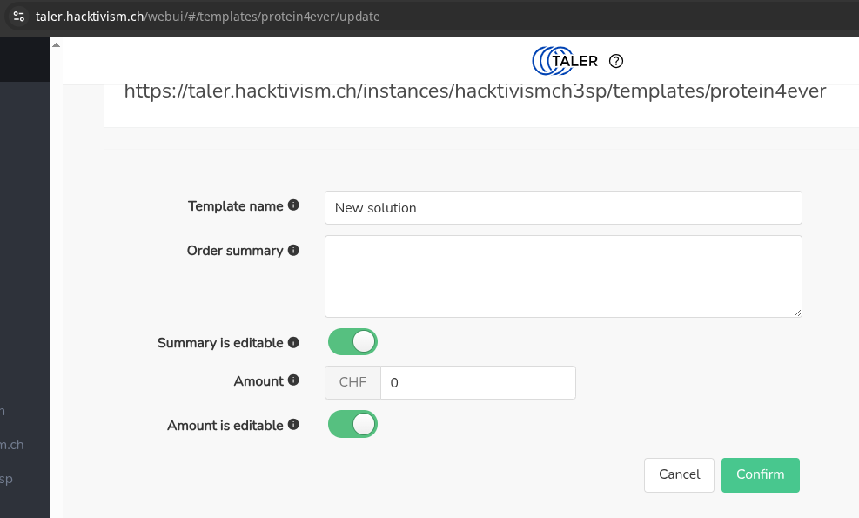This screenshot has width=859, height=518.
Task: Click info icon beside Amount is editable
Action: (293, 424)
